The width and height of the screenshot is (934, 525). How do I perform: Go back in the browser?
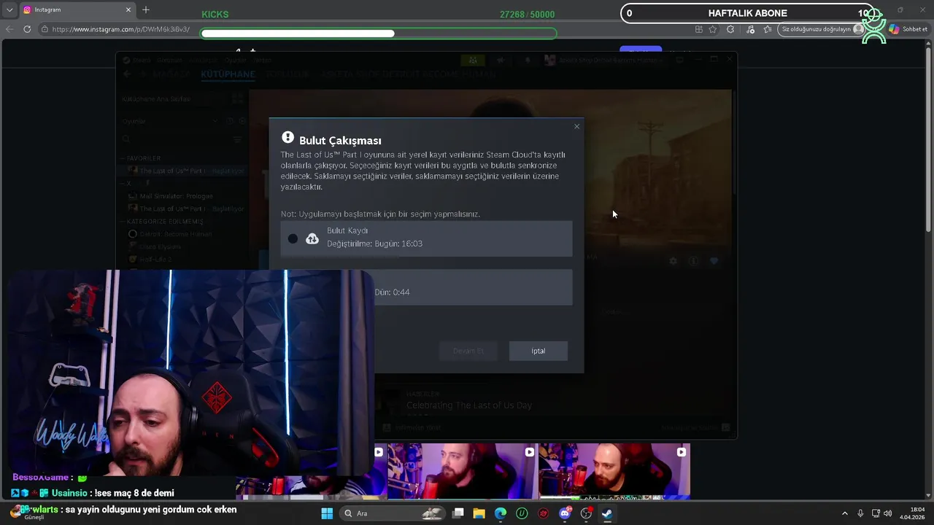(9, 29)
